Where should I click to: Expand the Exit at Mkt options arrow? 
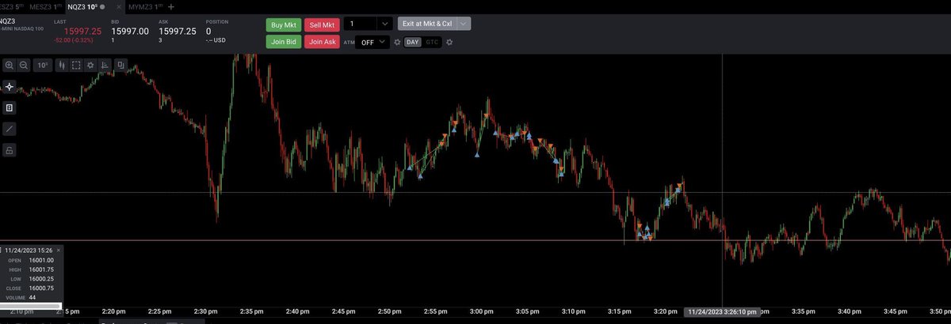(x=464, y=24)
